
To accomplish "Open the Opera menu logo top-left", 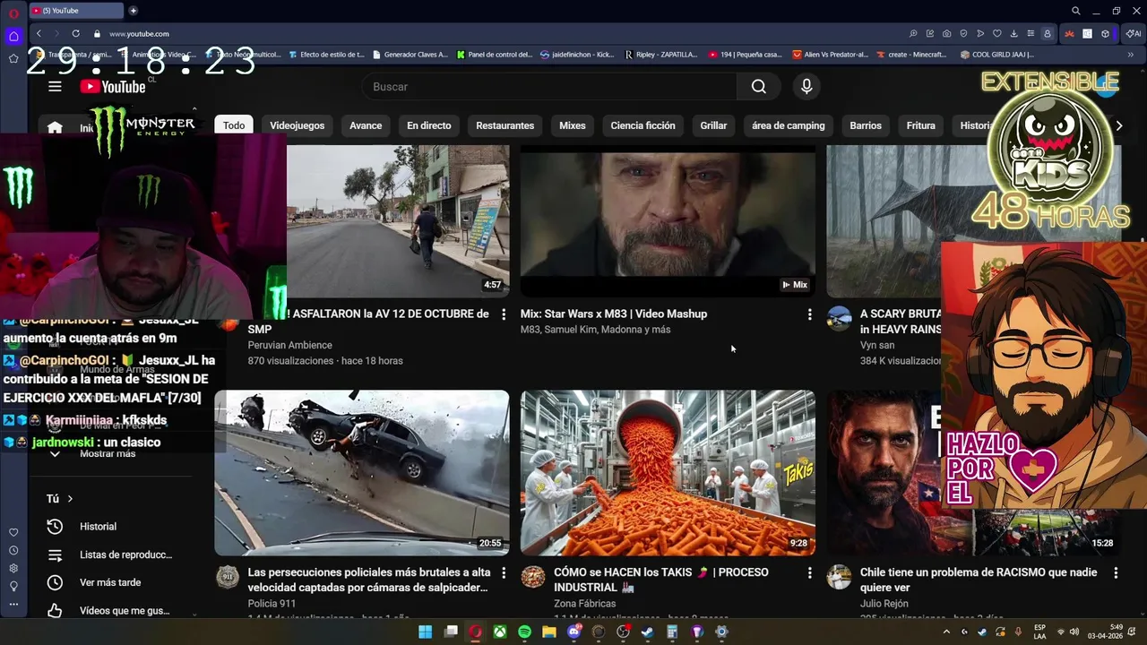I will (x=13, y=13).
